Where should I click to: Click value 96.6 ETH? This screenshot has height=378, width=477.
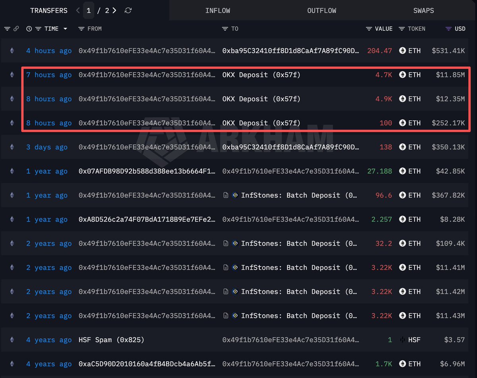[384, 196]
